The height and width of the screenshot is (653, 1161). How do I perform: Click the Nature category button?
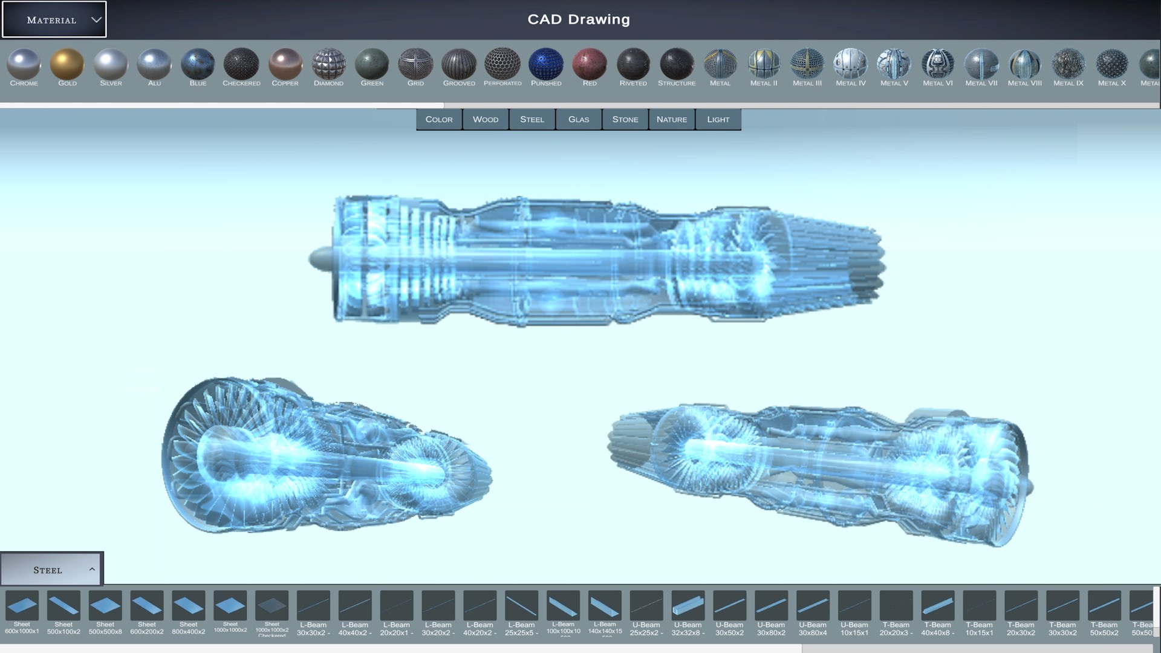pos(672,120)
